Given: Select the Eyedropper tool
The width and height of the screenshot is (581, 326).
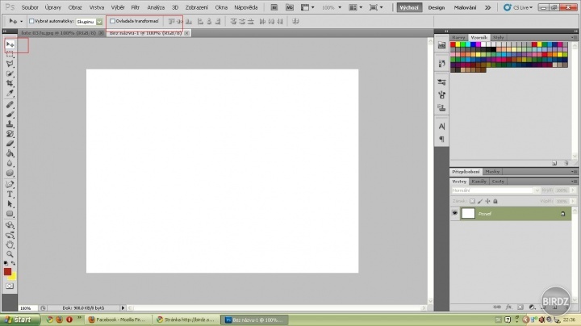Looking at the screenshot, I should [10, 93].
